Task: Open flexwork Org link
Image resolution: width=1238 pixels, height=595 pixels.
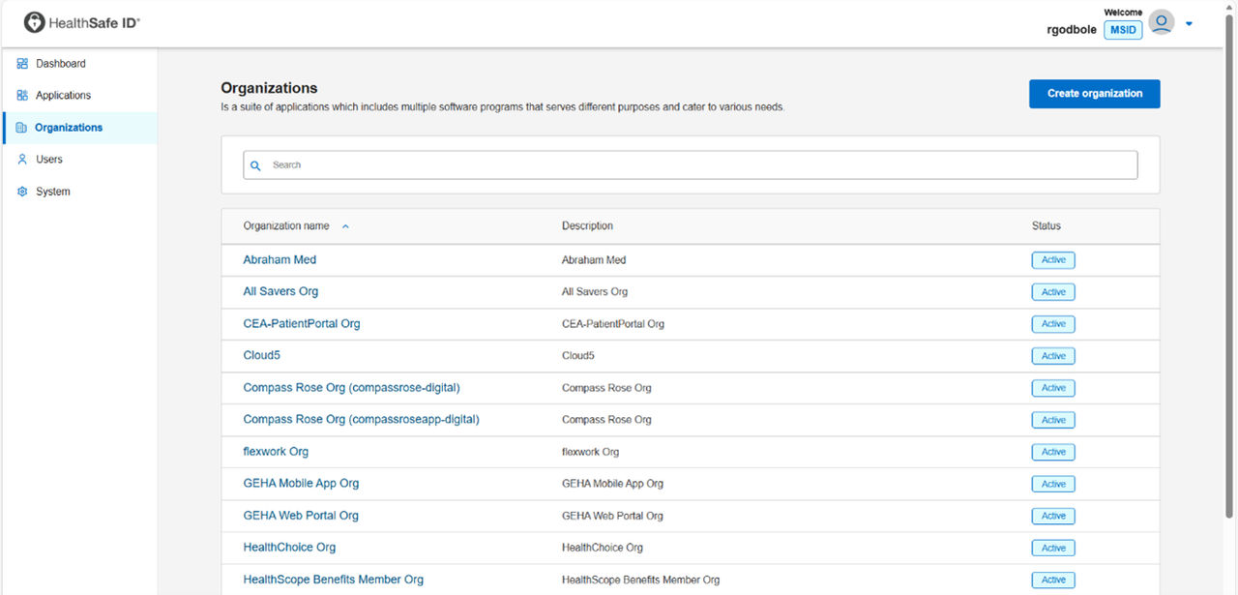Action: coord(276,452)
